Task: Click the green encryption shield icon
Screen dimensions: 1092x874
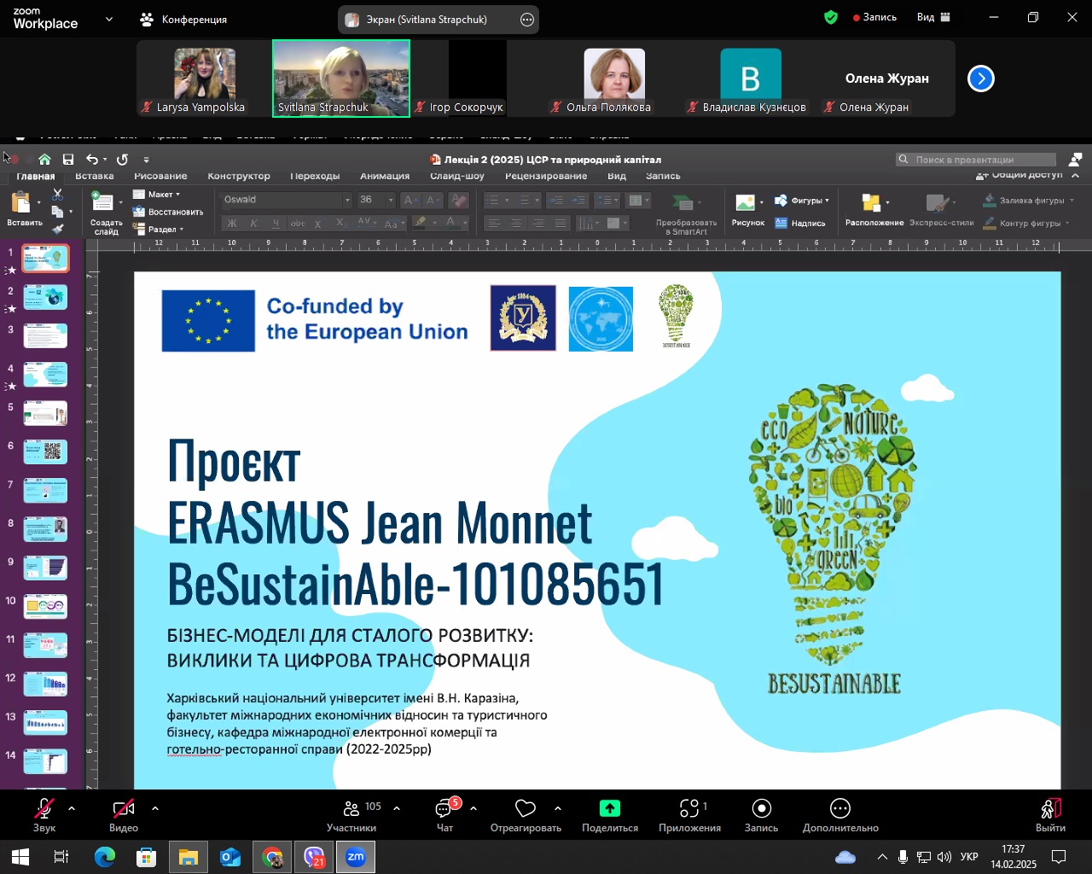Action: [x=831, y=17]
